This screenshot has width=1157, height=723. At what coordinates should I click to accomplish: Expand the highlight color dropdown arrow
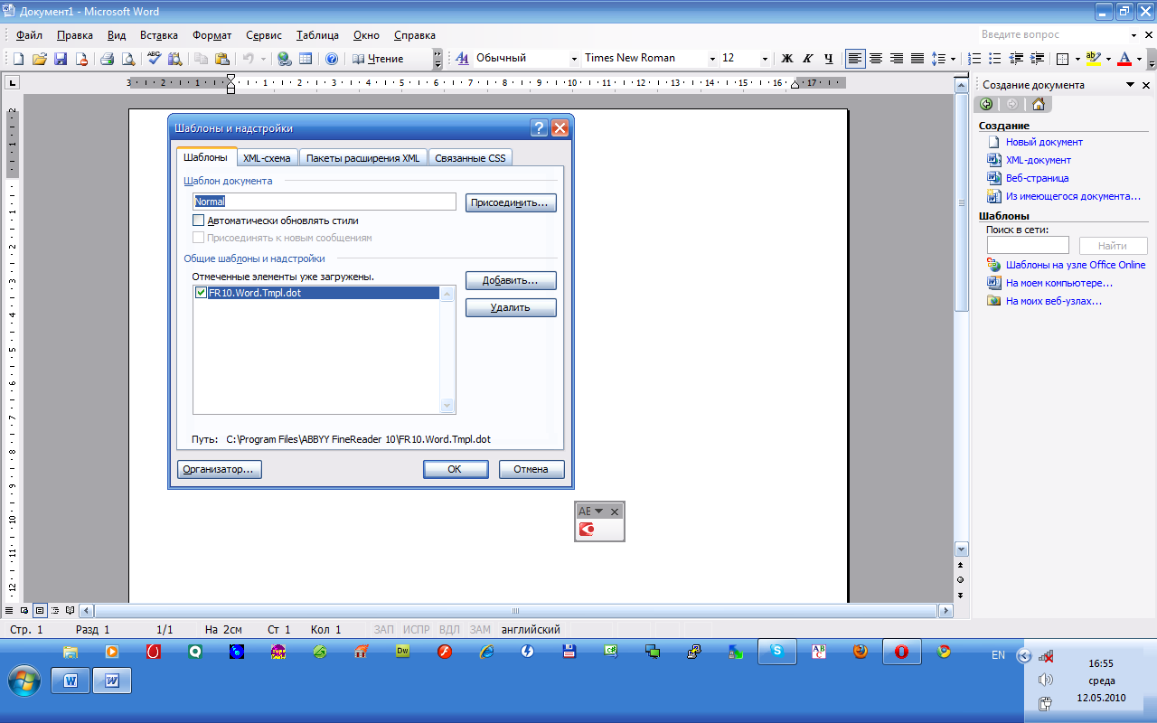coord(1107,59)
